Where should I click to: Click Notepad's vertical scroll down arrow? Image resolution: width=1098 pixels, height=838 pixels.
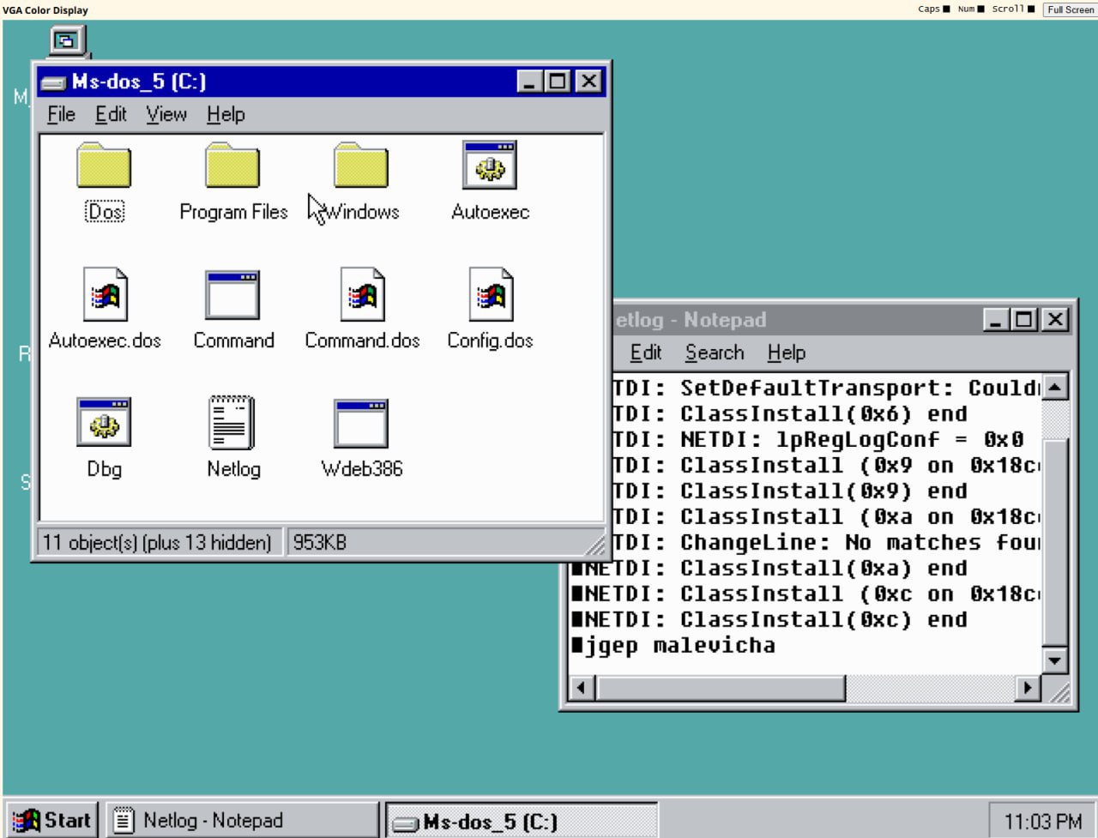click(x=1054, y=660)
